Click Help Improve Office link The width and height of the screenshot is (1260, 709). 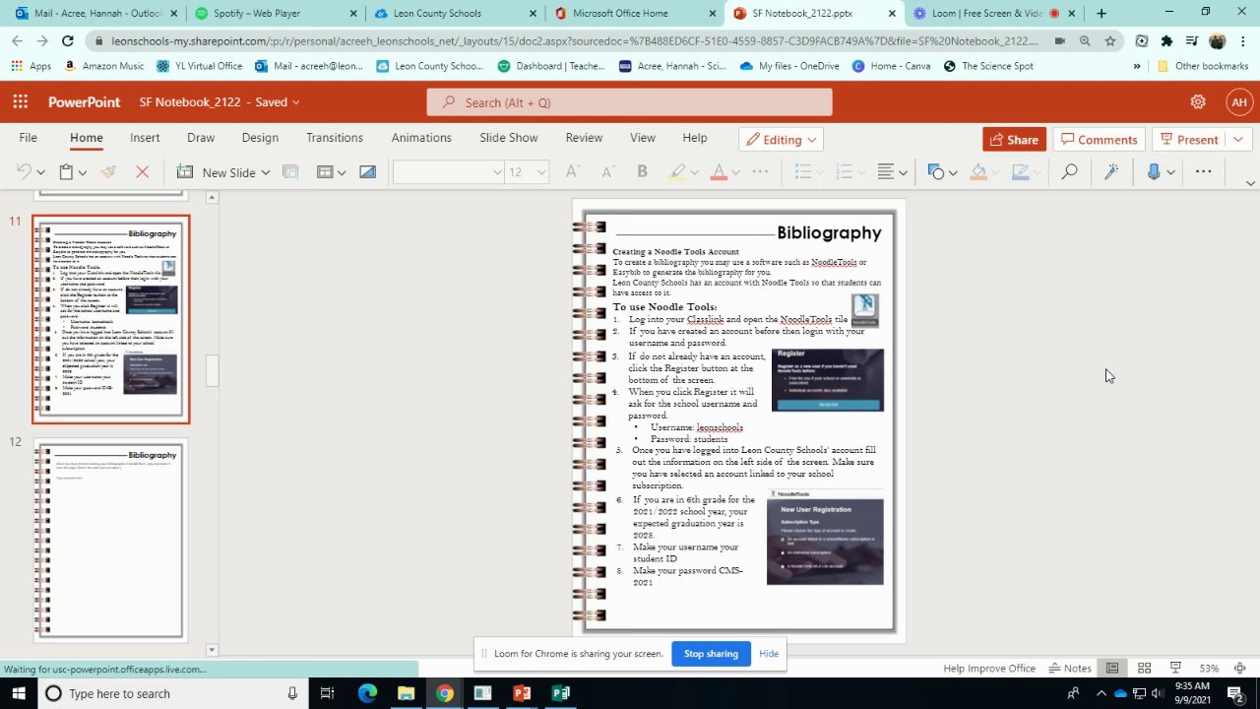[989, 669]
